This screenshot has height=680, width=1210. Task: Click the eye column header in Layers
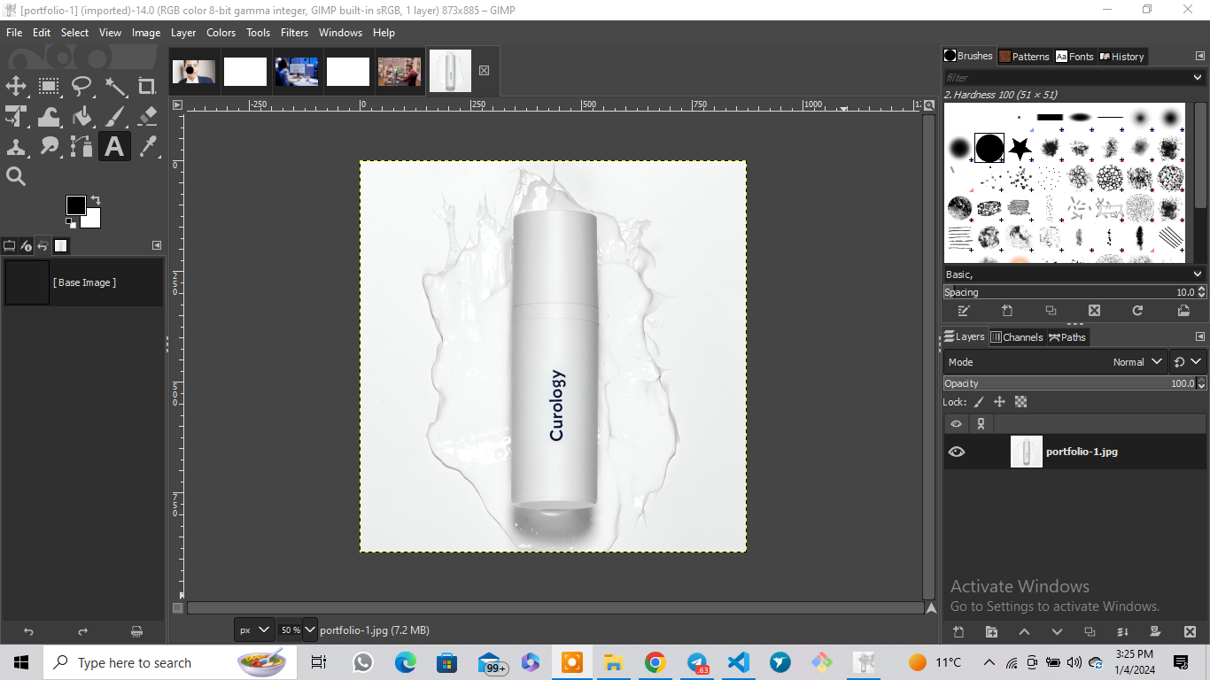coord(956,424)
